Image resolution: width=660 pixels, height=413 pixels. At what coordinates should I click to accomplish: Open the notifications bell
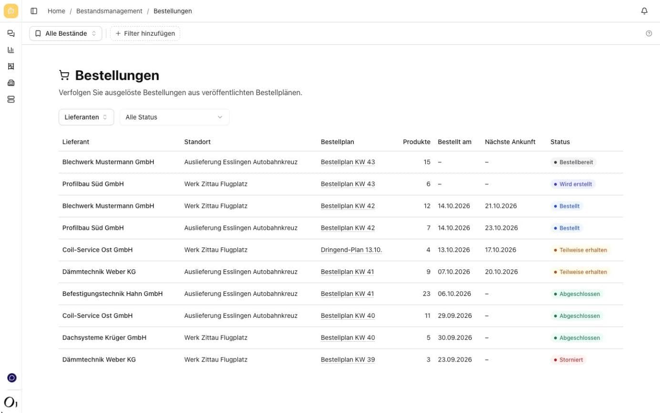644,11
